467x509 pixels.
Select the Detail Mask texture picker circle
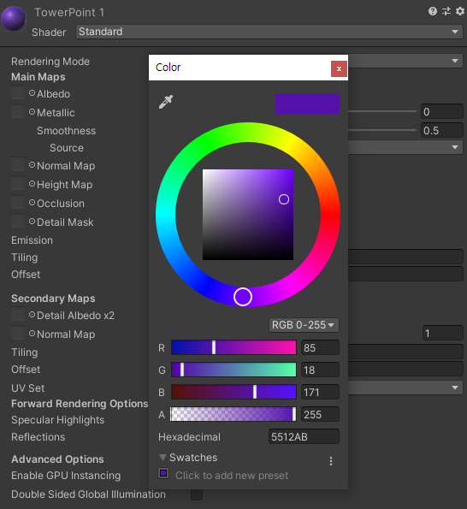32,222
